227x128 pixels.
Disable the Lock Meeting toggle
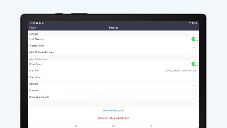[195, 39]
